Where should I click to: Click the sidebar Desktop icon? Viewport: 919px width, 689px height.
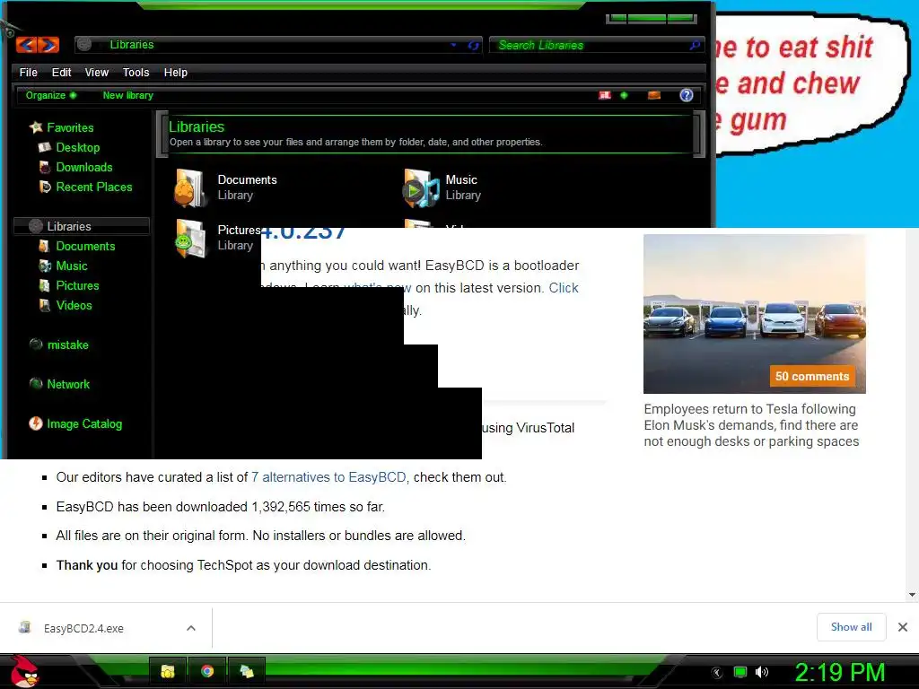45,147
